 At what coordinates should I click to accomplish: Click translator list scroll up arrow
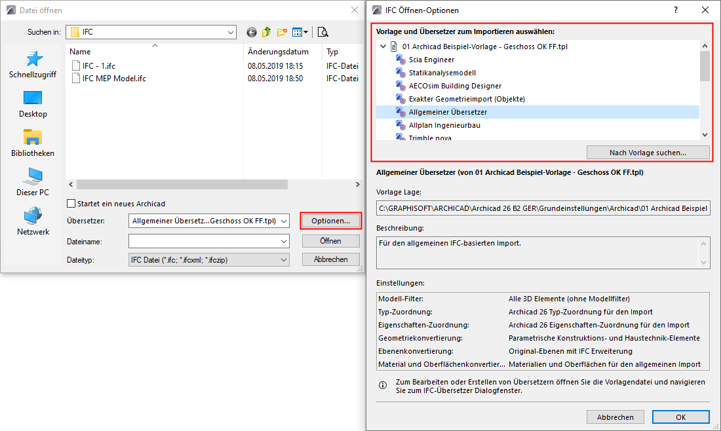pyautogui.click(x=705, y=45)
